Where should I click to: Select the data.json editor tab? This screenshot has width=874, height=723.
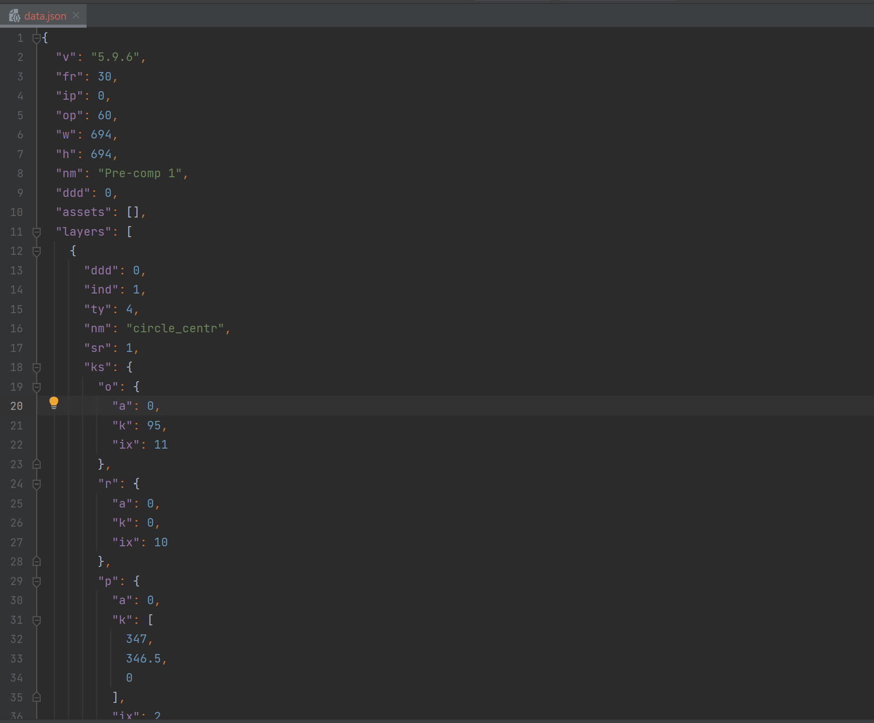[x=45, y=16]
